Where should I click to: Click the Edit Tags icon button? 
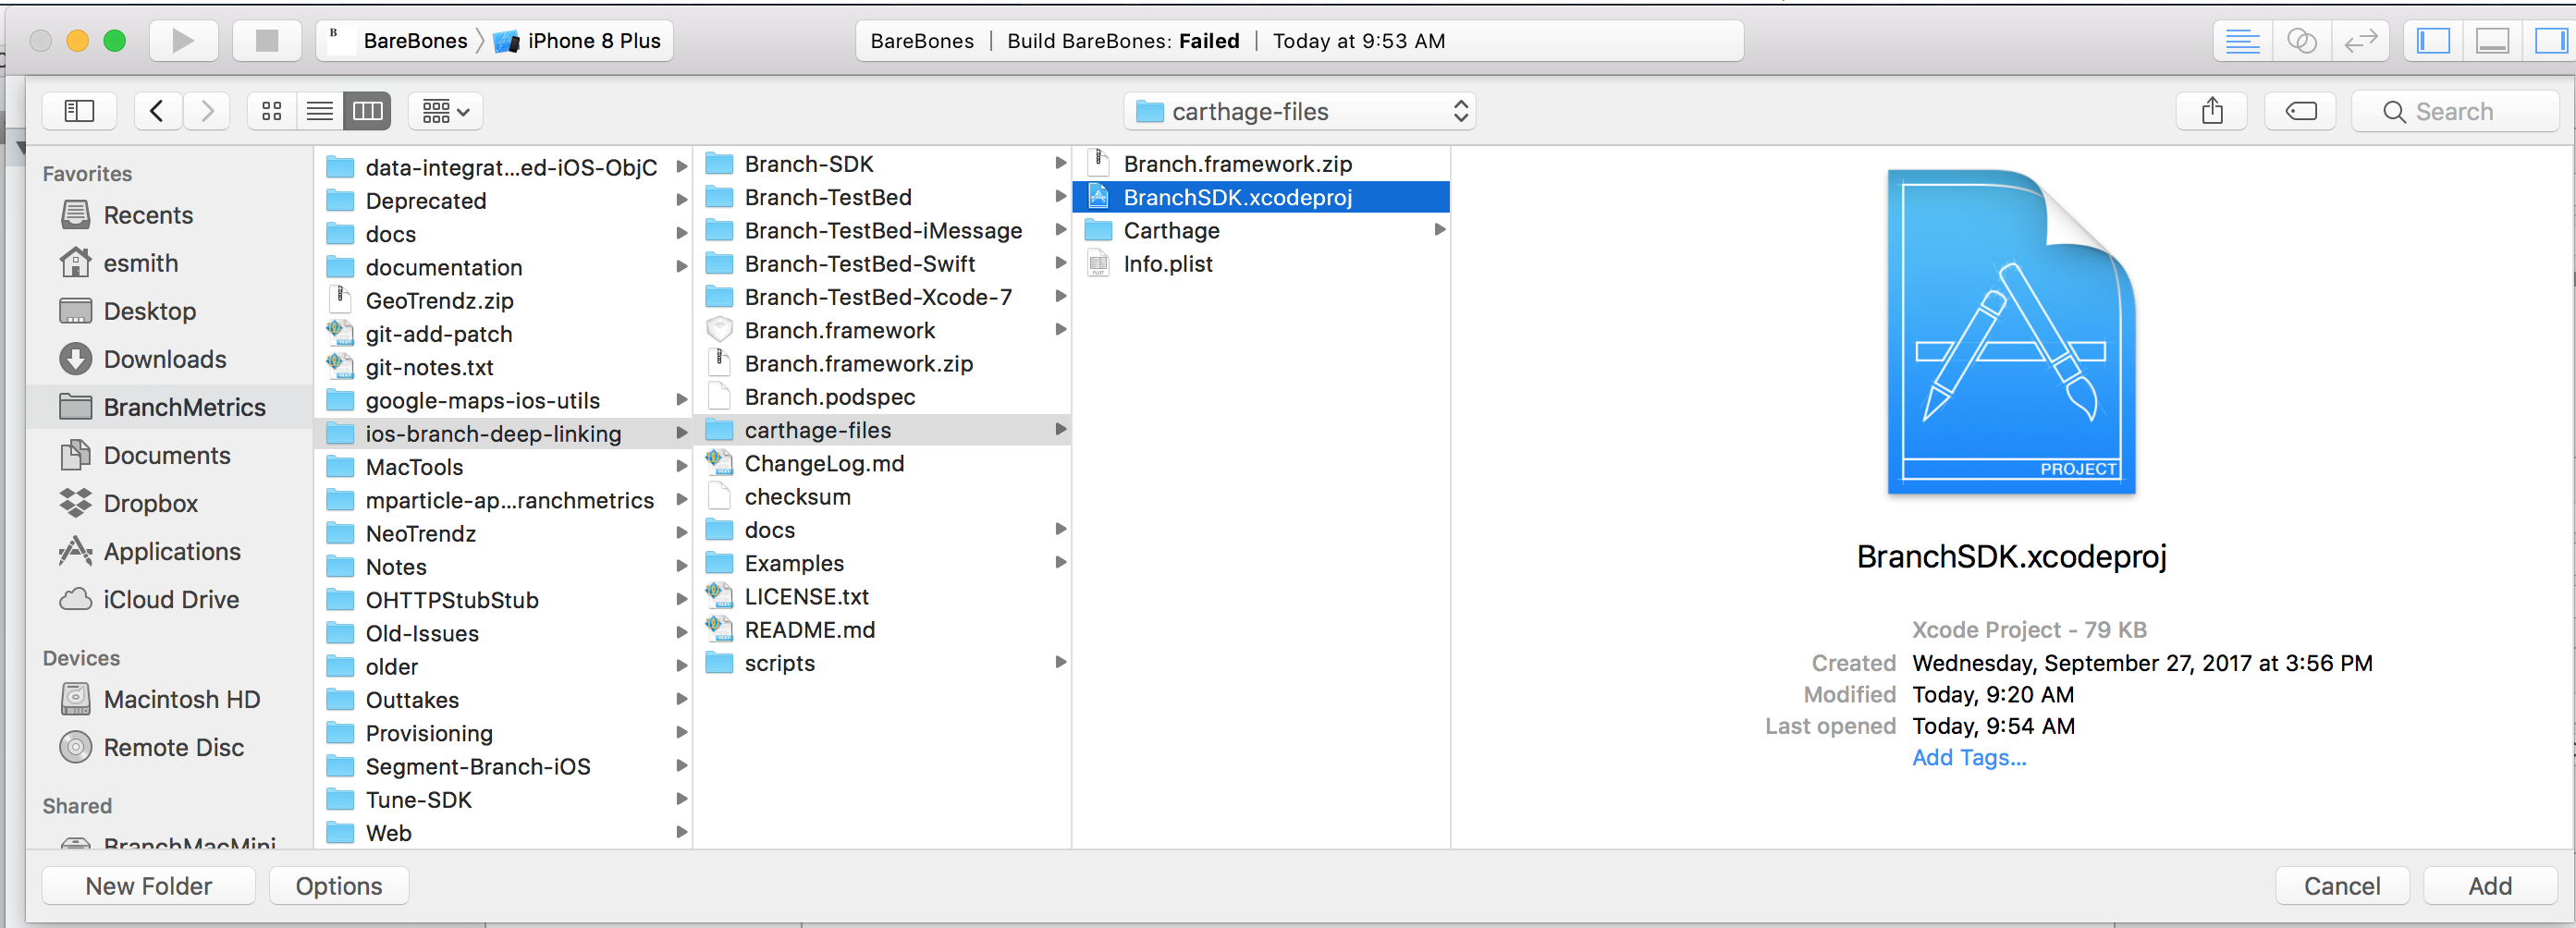coord(2300,111)
